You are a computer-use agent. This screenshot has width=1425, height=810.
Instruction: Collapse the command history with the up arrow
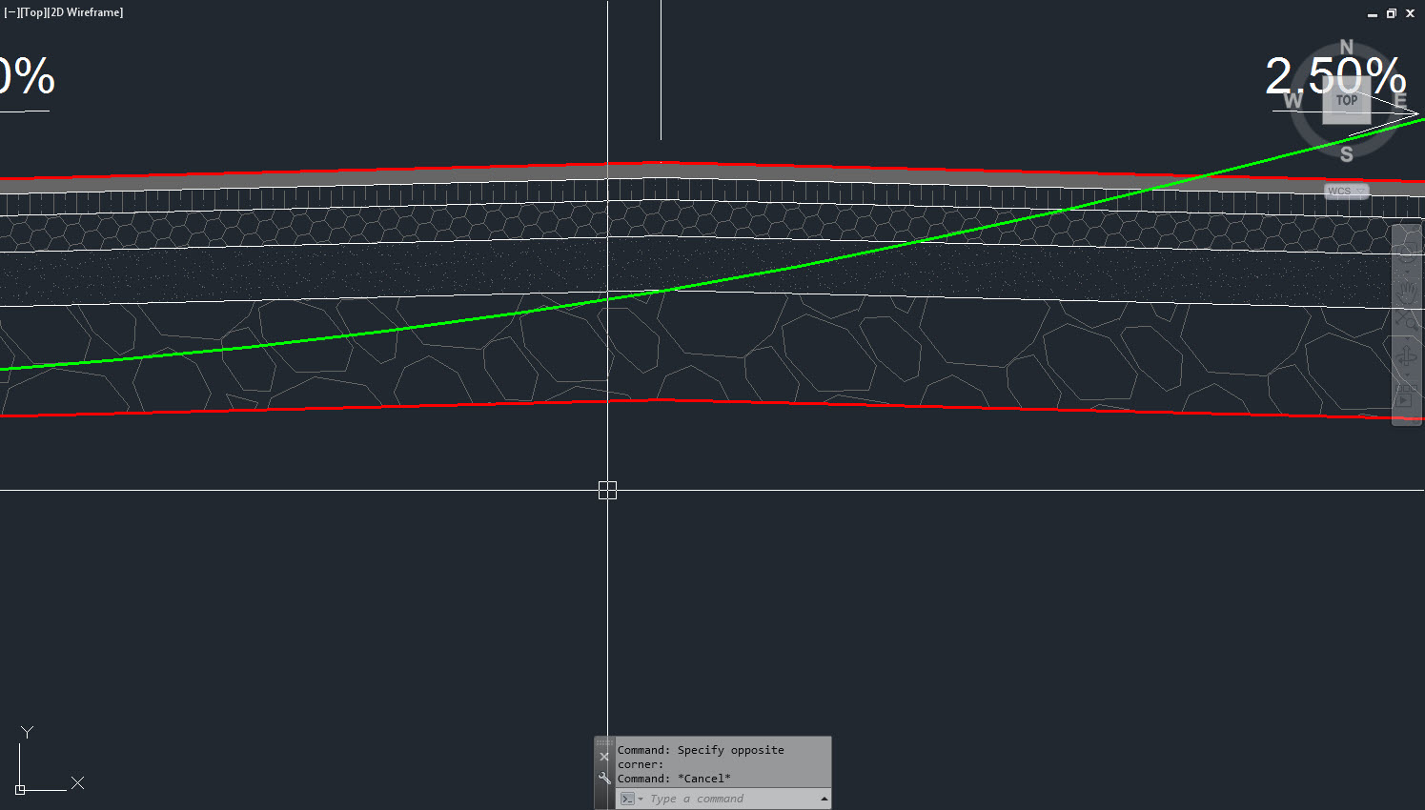click(825, 799)
